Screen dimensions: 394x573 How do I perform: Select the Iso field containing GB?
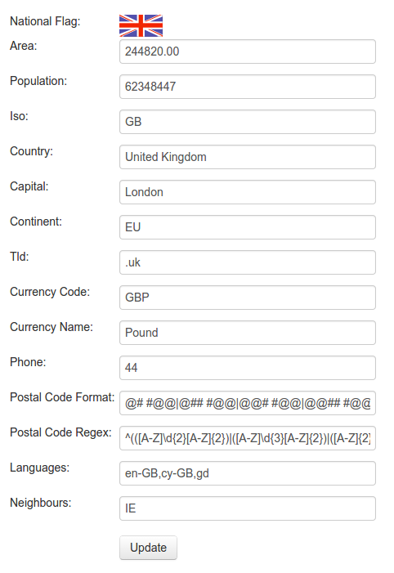pos(248,122)
